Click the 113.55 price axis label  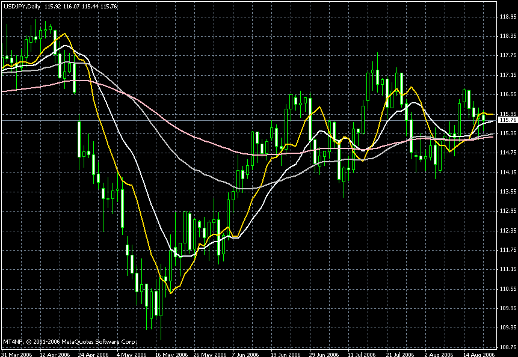[508, 191]
